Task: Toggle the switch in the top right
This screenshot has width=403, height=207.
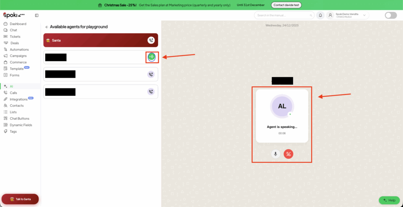Action: pyautogui.click(x=390, y=15)
